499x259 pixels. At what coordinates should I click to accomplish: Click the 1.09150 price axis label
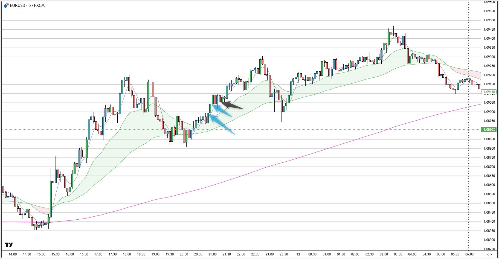point(489,84)
